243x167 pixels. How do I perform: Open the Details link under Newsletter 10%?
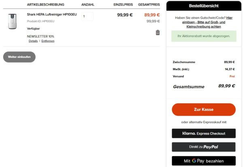click(33, 41)
